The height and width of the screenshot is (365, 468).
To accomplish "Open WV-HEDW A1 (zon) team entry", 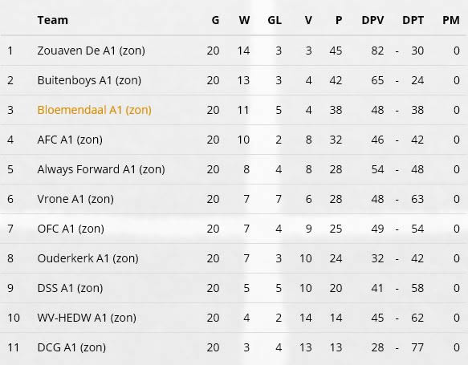I will point(87,318).
